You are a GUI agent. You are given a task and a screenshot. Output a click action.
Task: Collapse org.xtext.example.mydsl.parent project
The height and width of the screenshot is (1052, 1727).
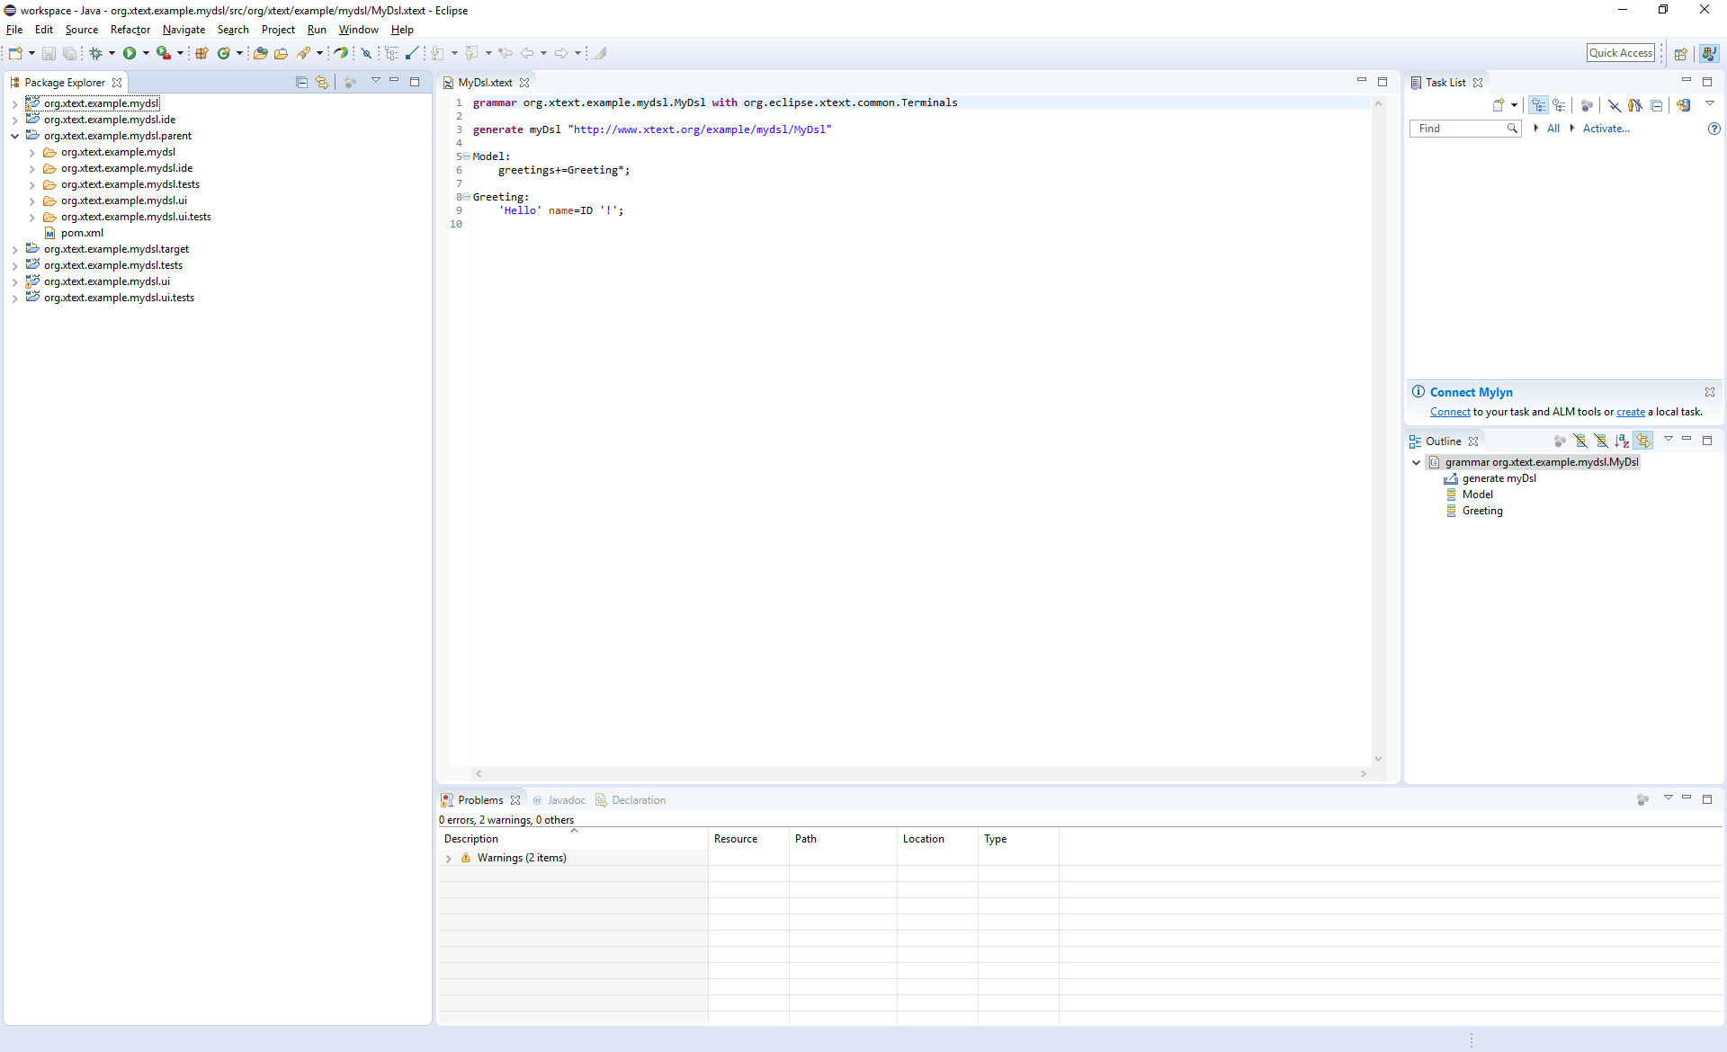14,136
